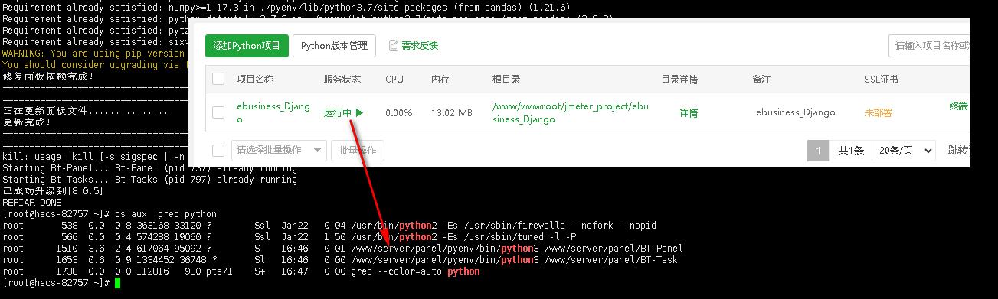This screenshot has width=998, height=299.
Task: Open the 20条/页 page size dropdown
Action: pos(904,150)
